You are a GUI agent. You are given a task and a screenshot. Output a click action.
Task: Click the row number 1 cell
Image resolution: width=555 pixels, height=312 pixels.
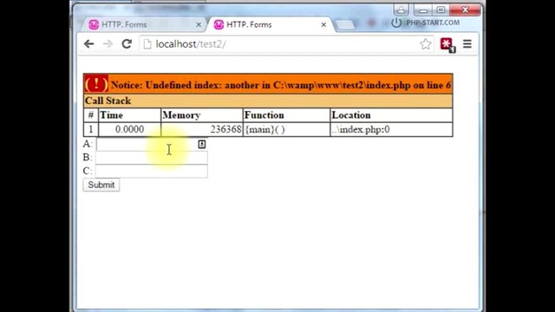91,129
